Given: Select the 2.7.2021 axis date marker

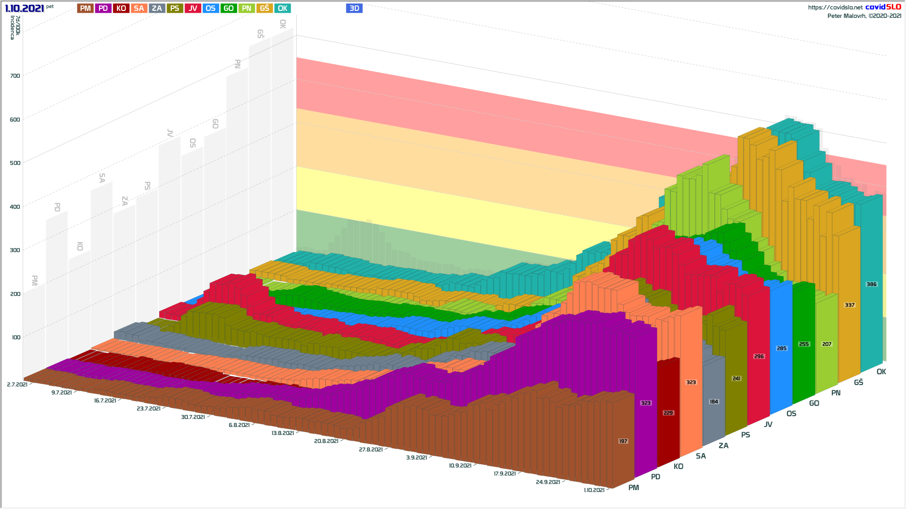Looking at the screenshot, I should point(17,385).
